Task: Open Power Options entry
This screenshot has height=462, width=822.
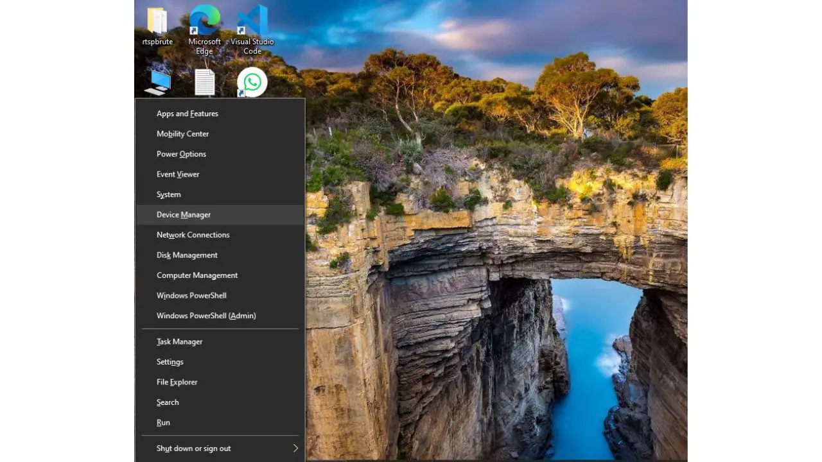Action: coord(220,154)
